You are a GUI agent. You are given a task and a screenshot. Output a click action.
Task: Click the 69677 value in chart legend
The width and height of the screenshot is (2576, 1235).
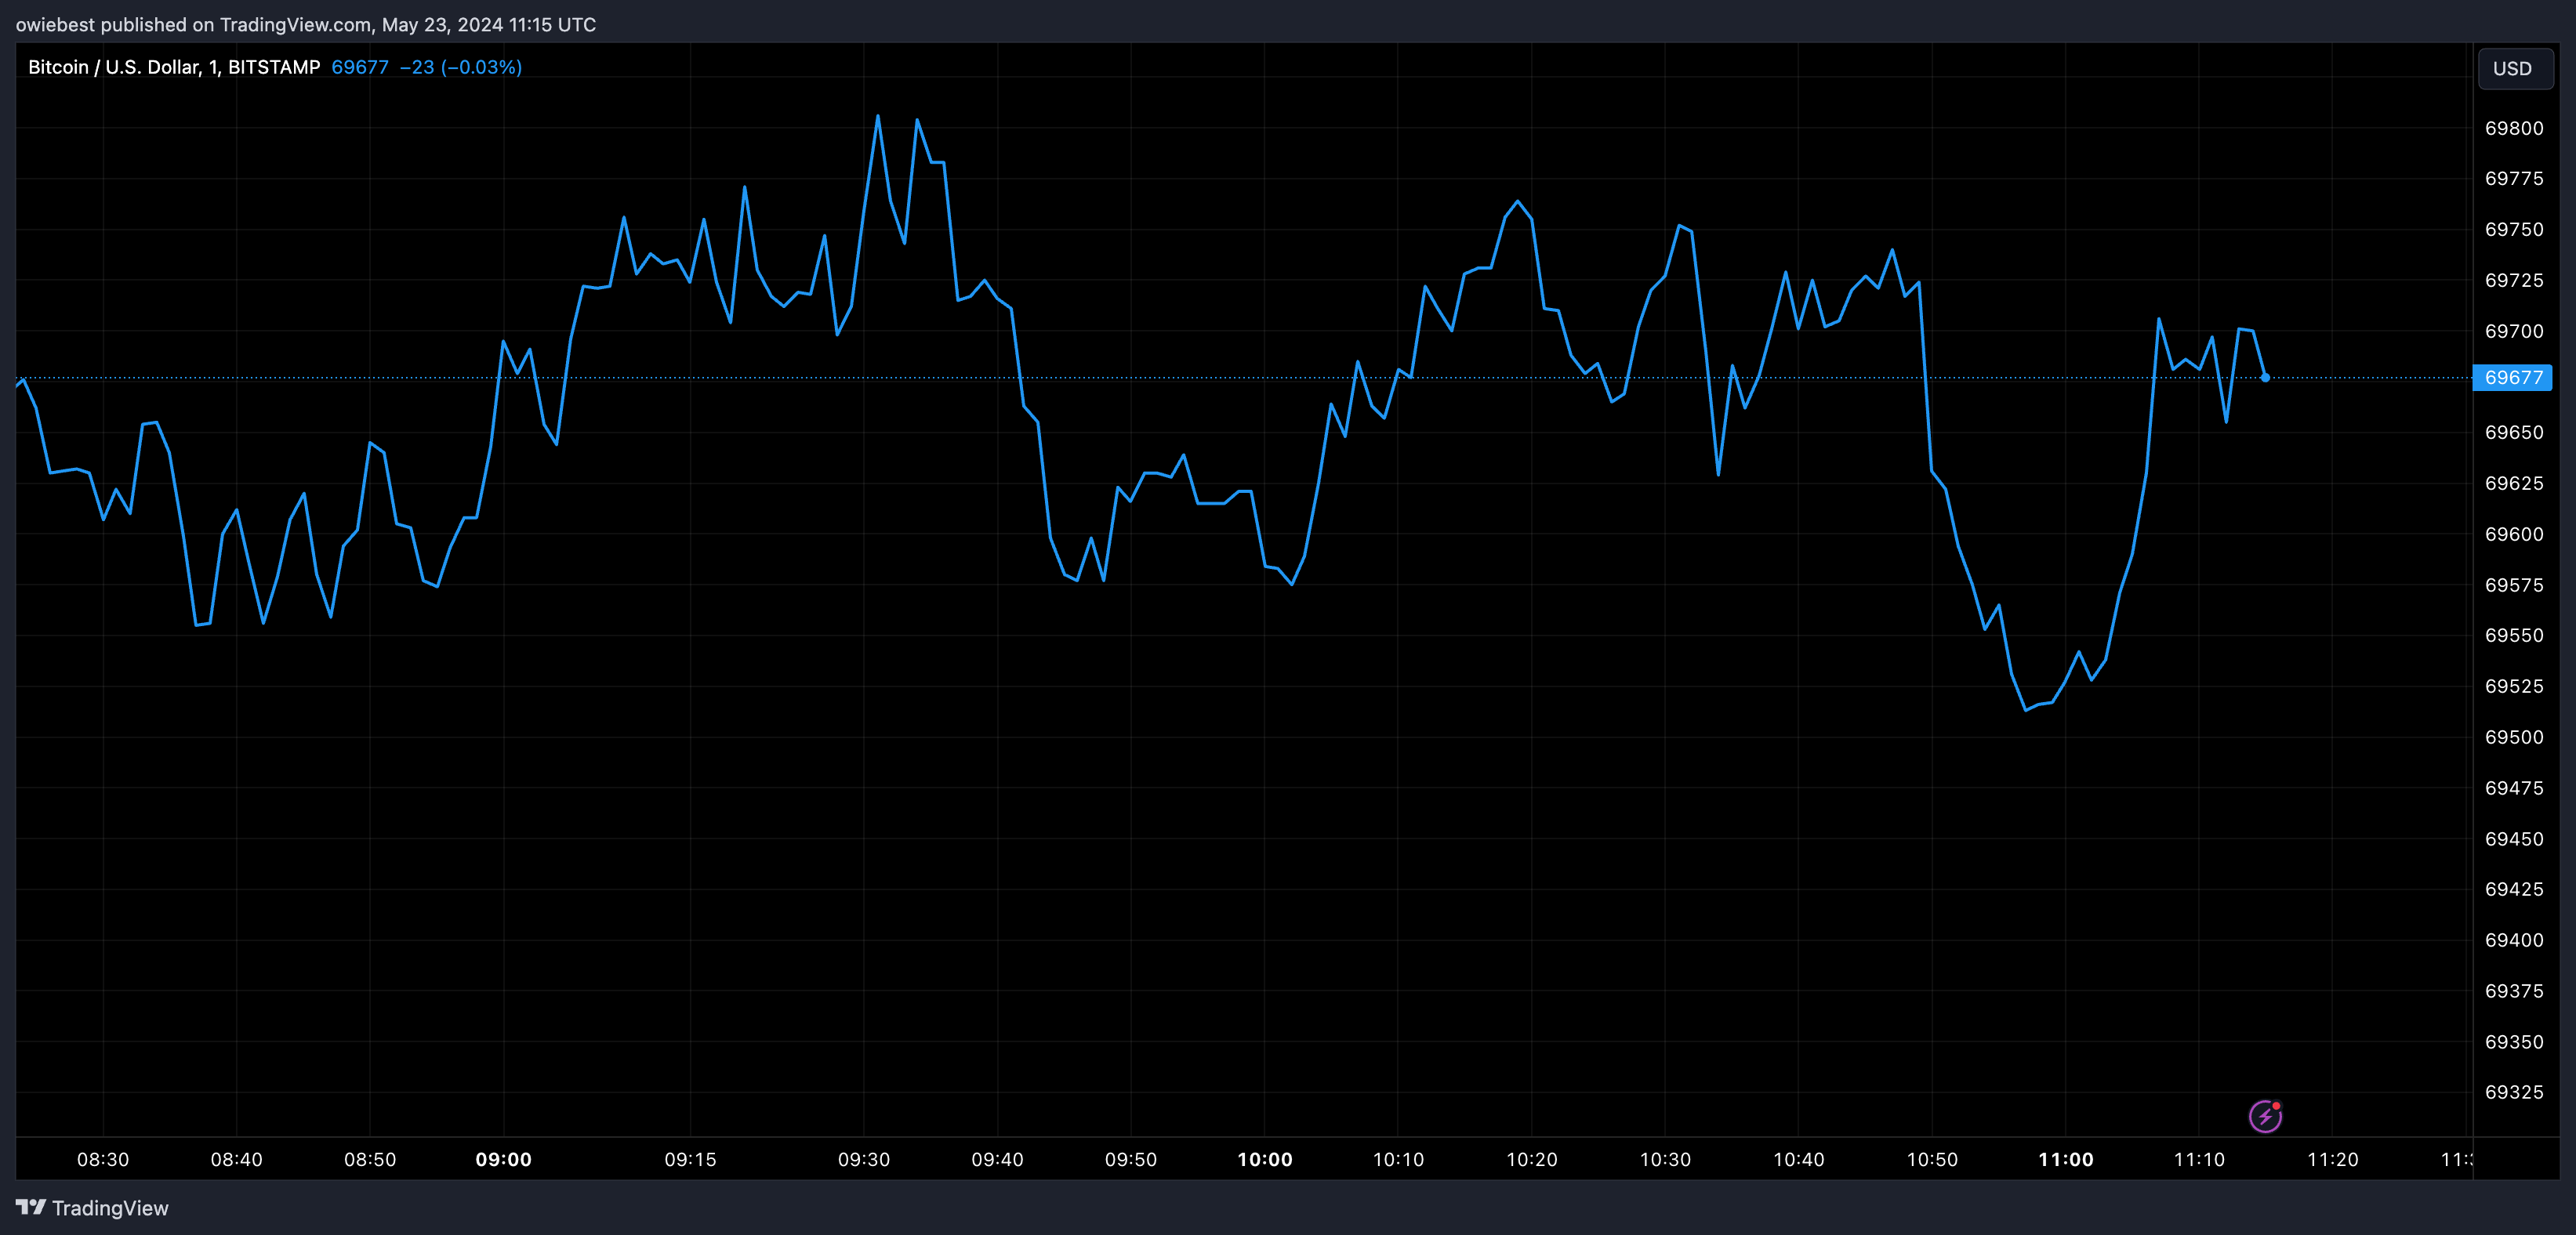(359, 67)
